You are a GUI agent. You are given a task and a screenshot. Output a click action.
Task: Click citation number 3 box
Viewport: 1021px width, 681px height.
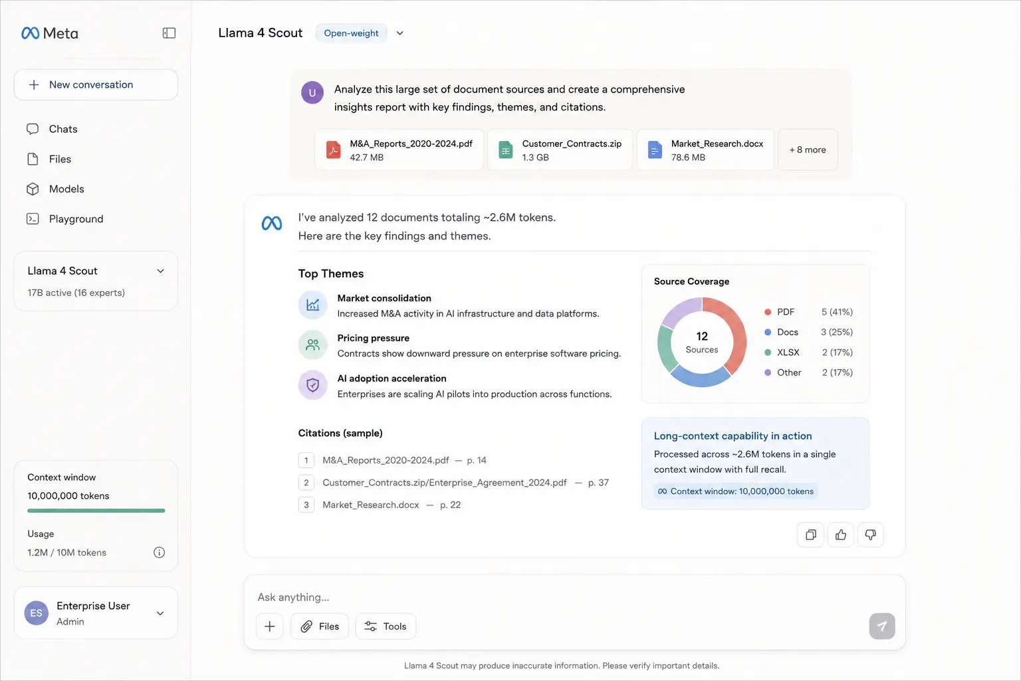(306, 505)
